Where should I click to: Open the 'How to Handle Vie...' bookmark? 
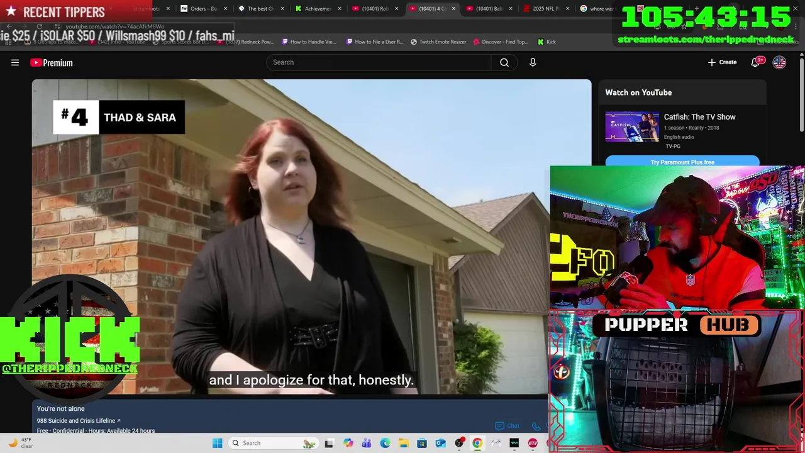(309, 42)
